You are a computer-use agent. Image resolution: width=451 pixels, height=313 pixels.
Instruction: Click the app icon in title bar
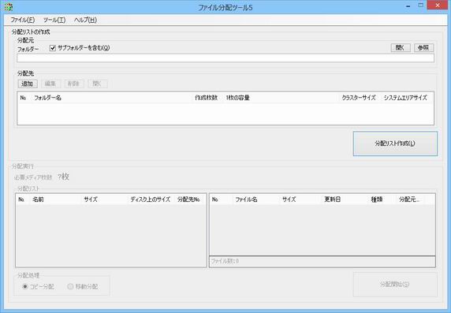[9, 6]
